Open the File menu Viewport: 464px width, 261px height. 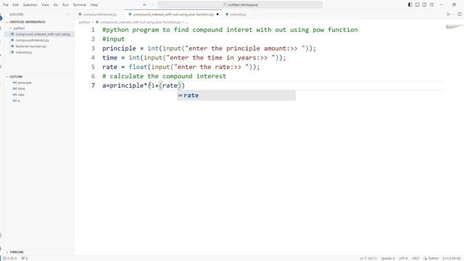tap(6, 5)
